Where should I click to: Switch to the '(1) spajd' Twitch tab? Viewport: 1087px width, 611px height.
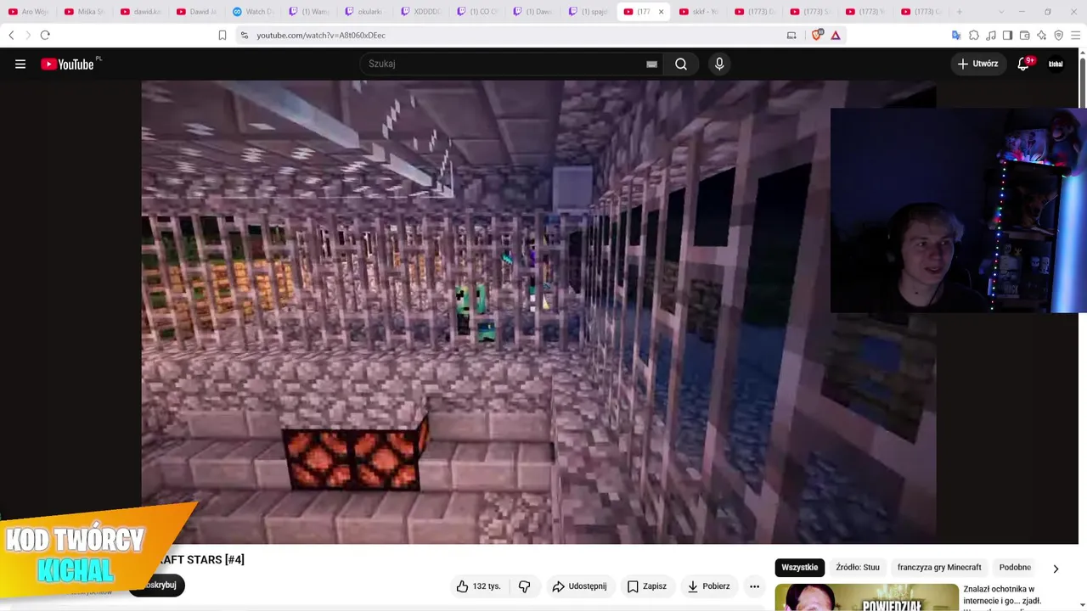pyautogui.click(x=589, y=12)
